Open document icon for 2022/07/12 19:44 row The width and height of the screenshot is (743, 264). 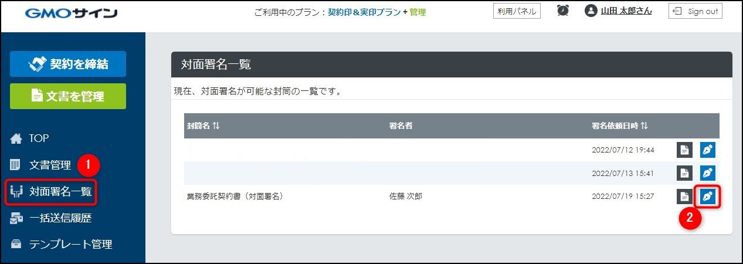tap(684, 150)
